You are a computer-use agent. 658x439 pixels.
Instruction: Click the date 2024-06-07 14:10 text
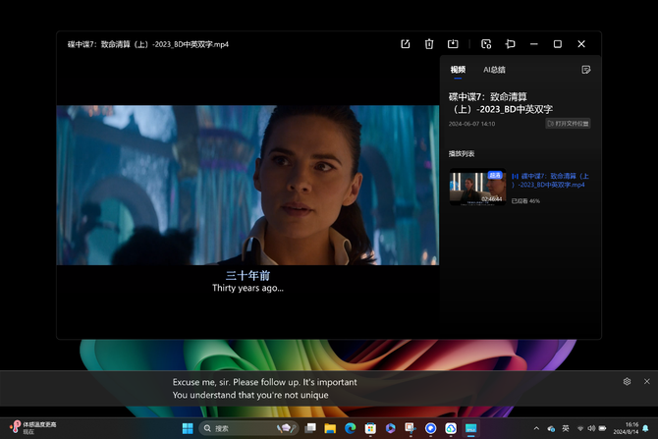471,124
